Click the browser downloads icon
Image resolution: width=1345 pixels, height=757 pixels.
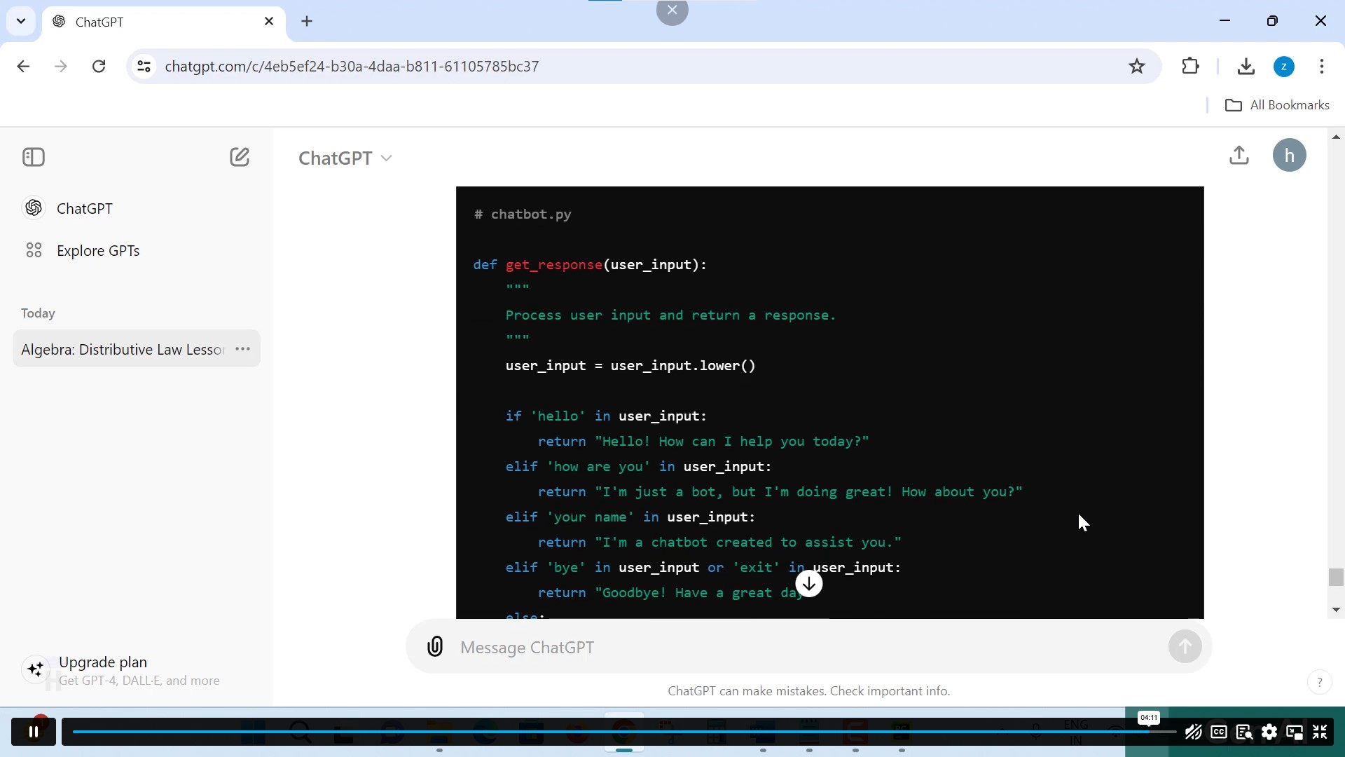[x=1246, y=66]
